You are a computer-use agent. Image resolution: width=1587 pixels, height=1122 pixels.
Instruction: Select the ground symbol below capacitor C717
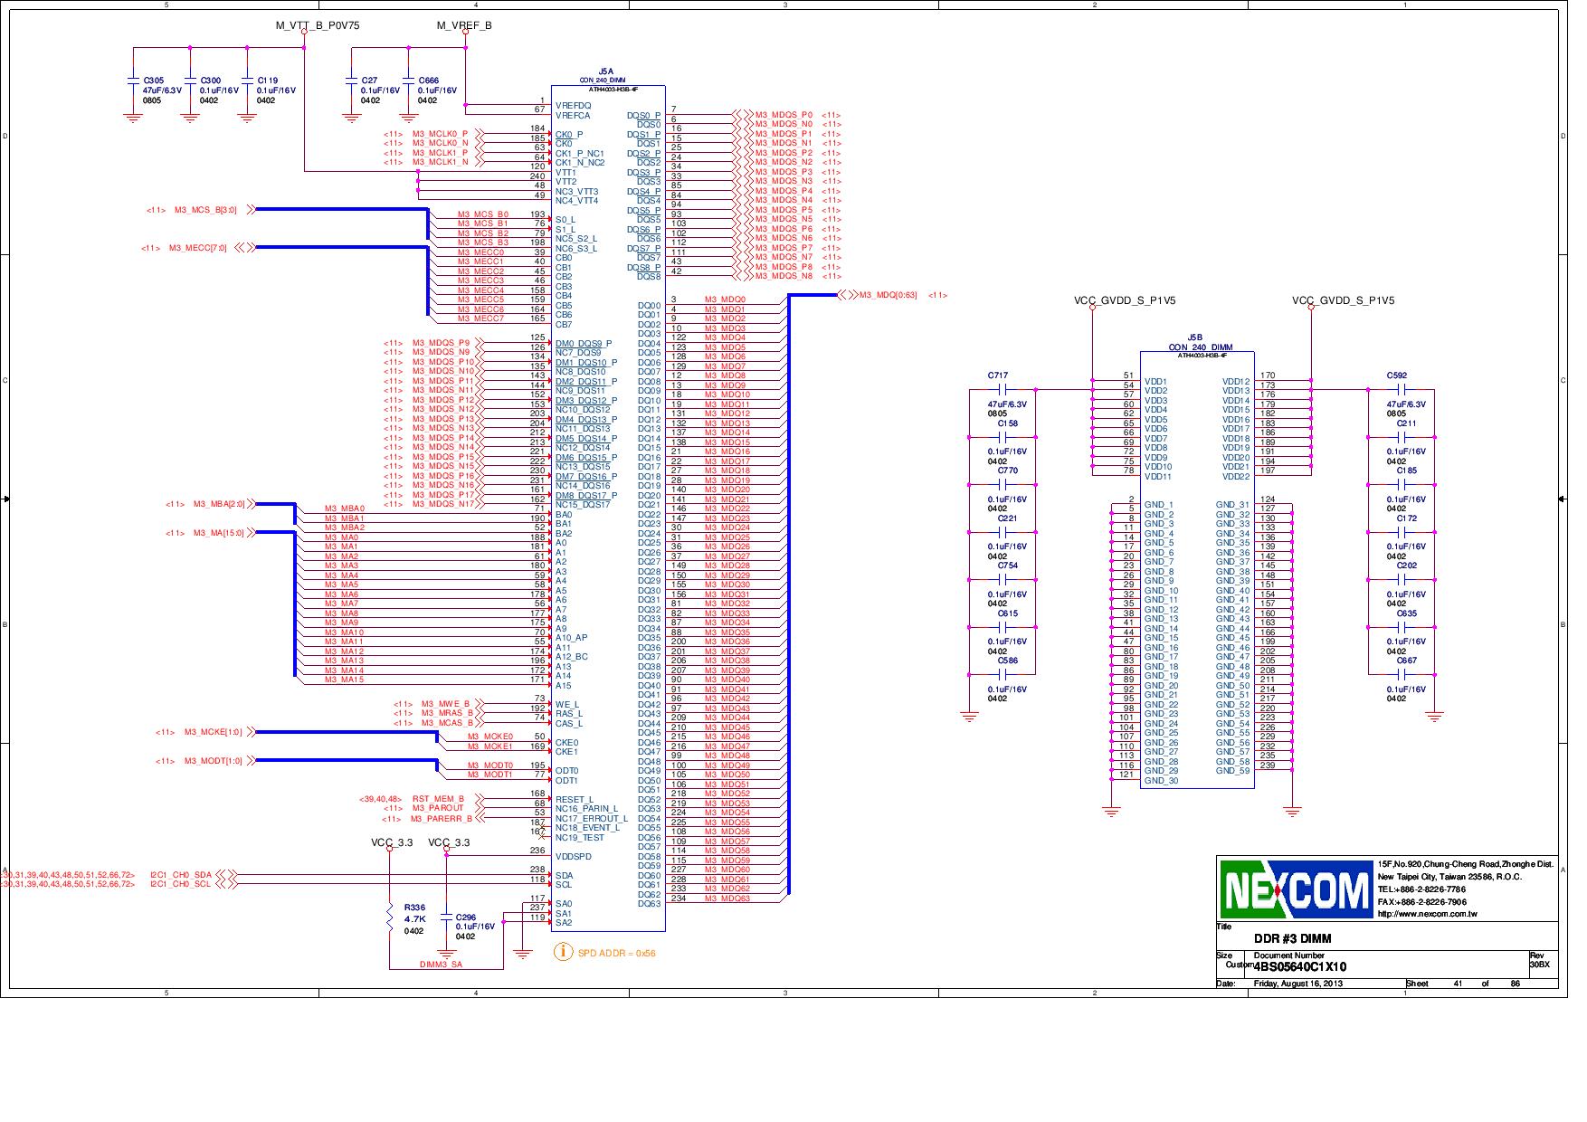coord(970,715)
